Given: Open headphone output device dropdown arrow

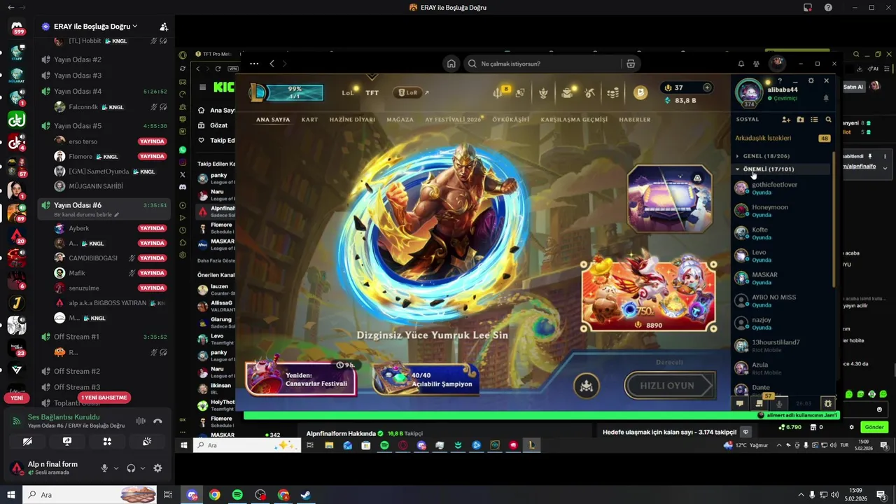Looking at the screenshot, I should 143,468.
